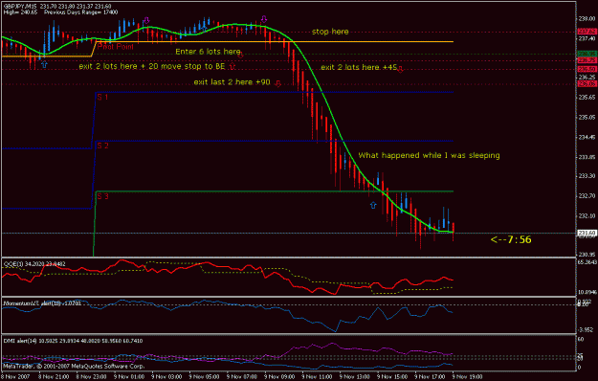
Task: Click the 'S 3' support label
Action: coord(102,196)
